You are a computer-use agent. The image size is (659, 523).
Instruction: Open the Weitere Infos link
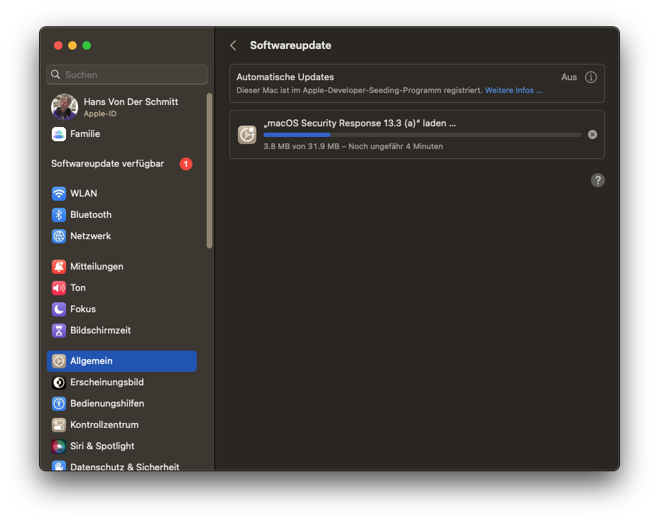pos(513,91)
